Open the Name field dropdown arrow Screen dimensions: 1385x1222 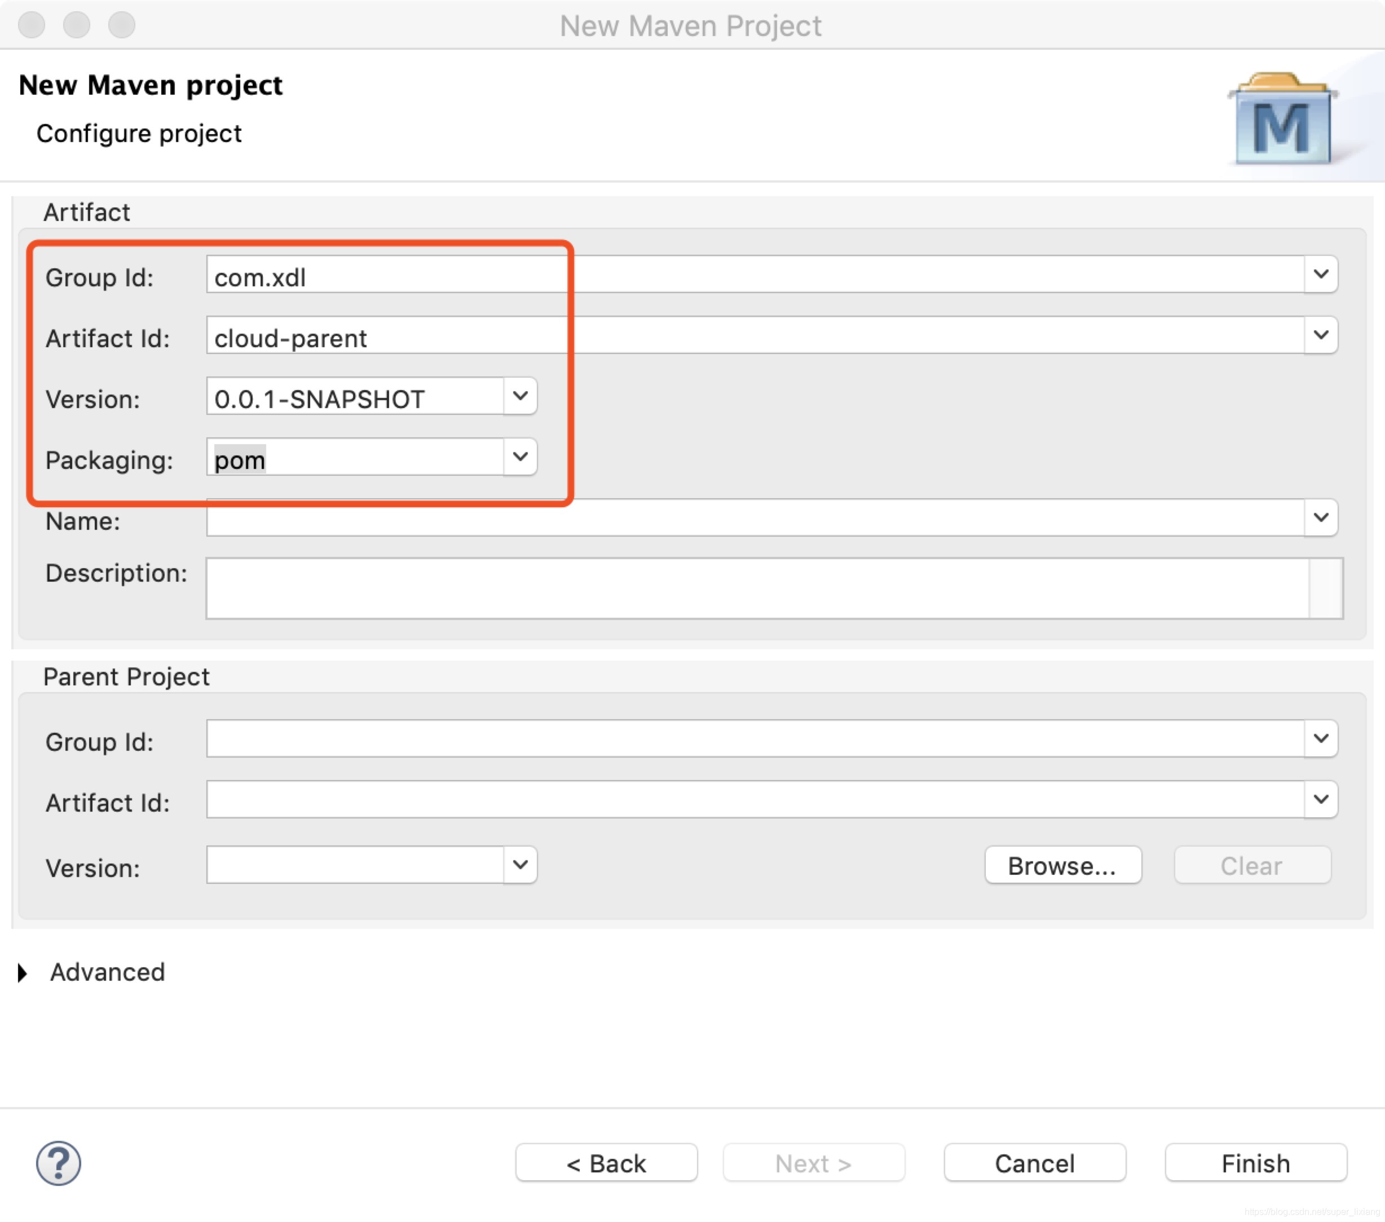(1320, 518)
